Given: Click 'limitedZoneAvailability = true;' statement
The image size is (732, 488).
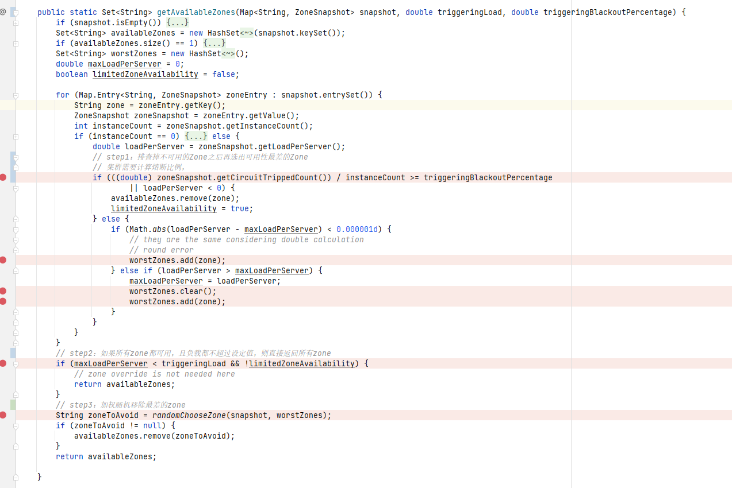Looking at the screenshot, I should coord(182,208).
